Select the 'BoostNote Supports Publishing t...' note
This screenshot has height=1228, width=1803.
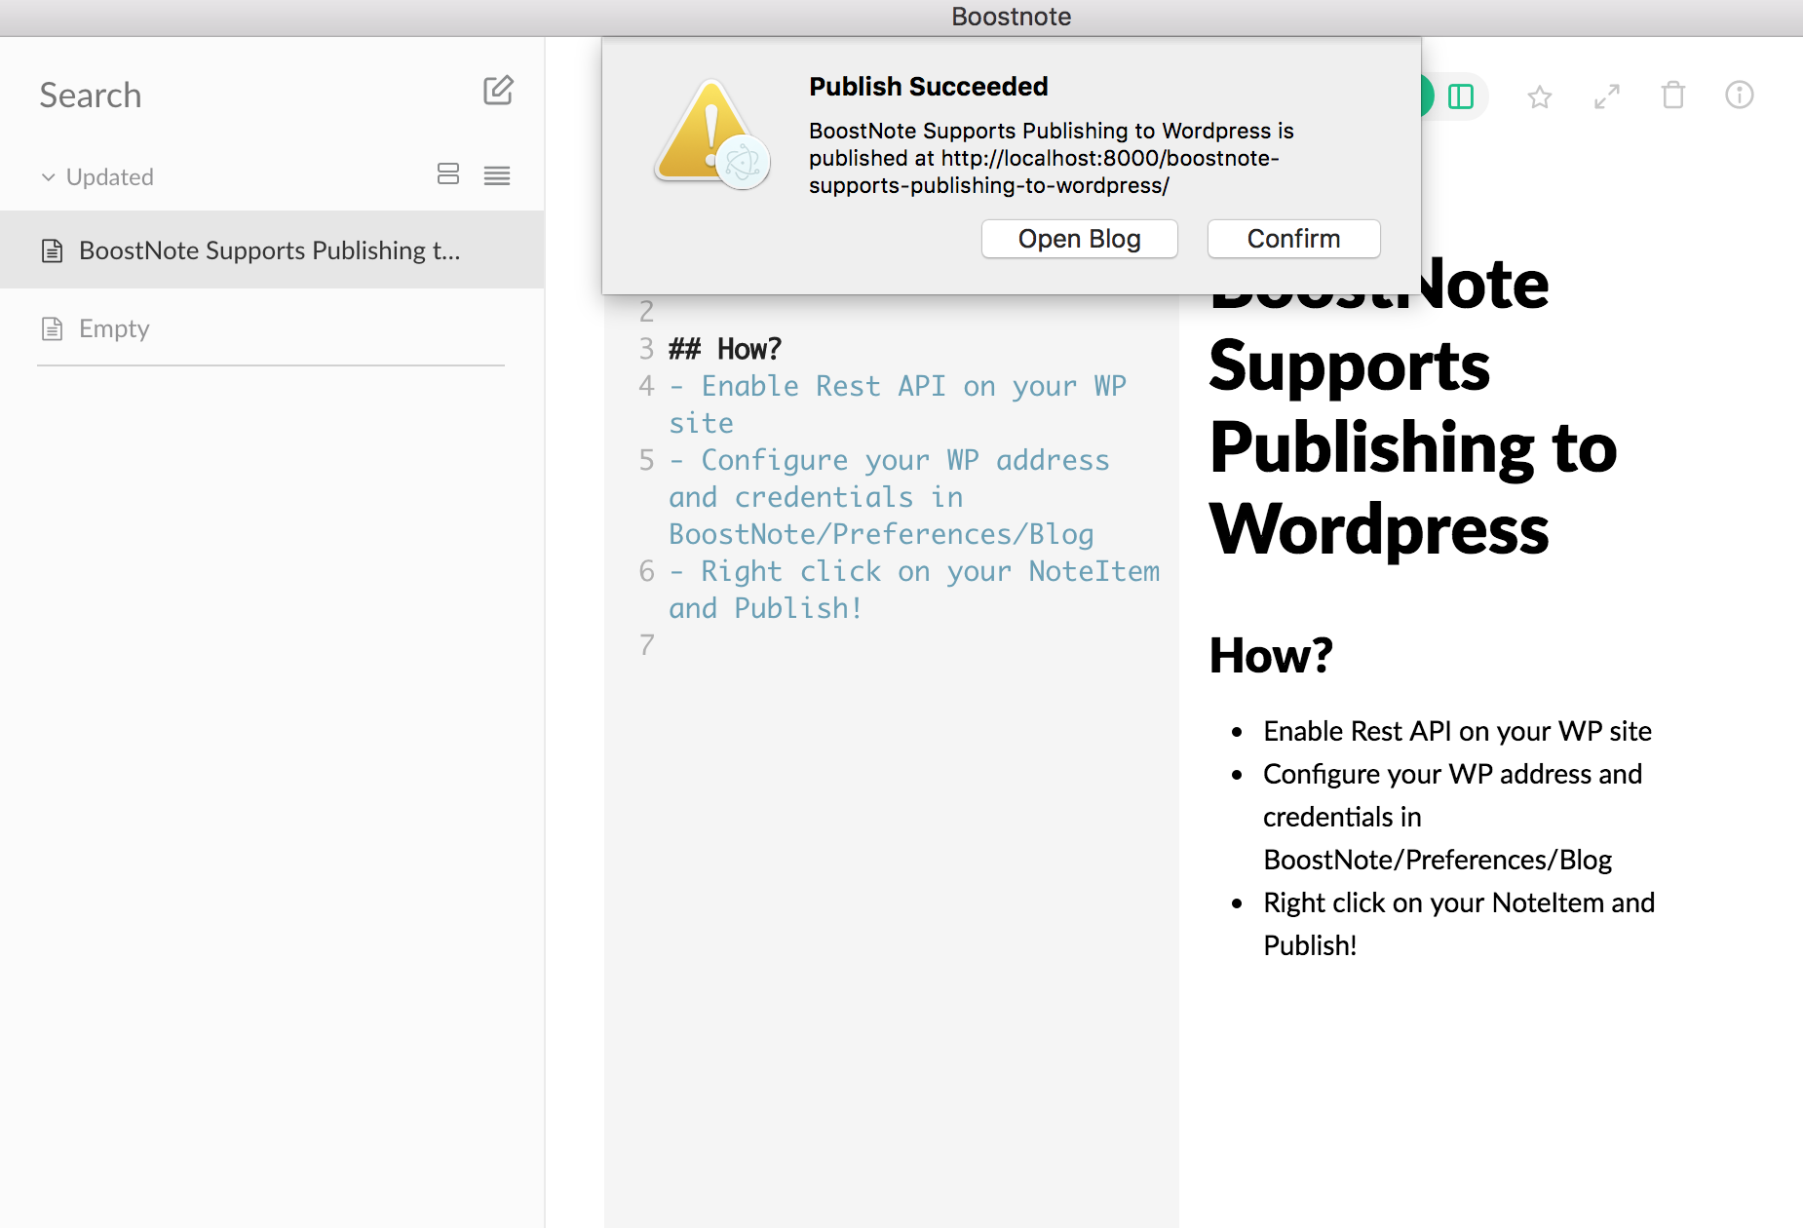point(272,249)
